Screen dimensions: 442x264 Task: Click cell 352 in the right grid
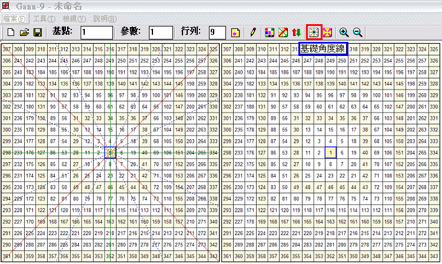pyautogui.click(x=330, y=256)
